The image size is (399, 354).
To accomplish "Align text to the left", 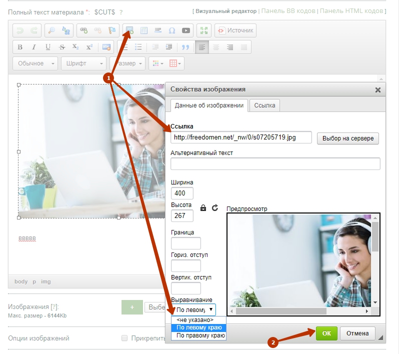I will (202, 47).
